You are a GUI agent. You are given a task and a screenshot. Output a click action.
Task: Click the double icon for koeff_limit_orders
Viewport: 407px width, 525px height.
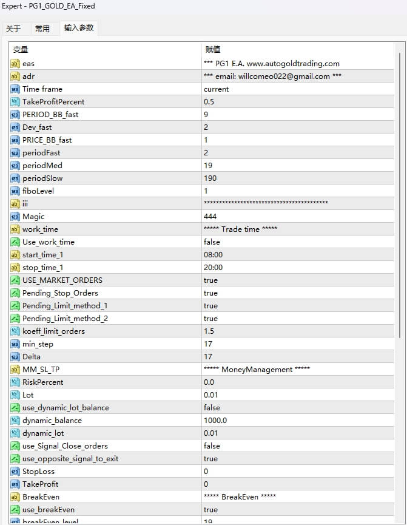(x=15, y=331)
